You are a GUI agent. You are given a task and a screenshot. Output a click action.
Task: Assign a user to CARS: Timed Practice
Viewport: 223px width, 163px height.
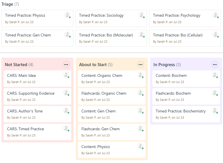tap(66, 128)
